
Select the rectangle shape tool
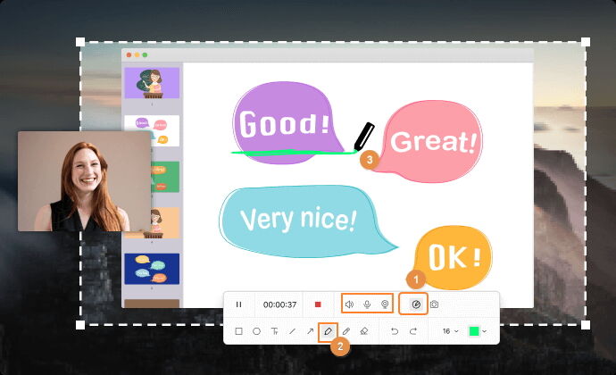point(238,331)
